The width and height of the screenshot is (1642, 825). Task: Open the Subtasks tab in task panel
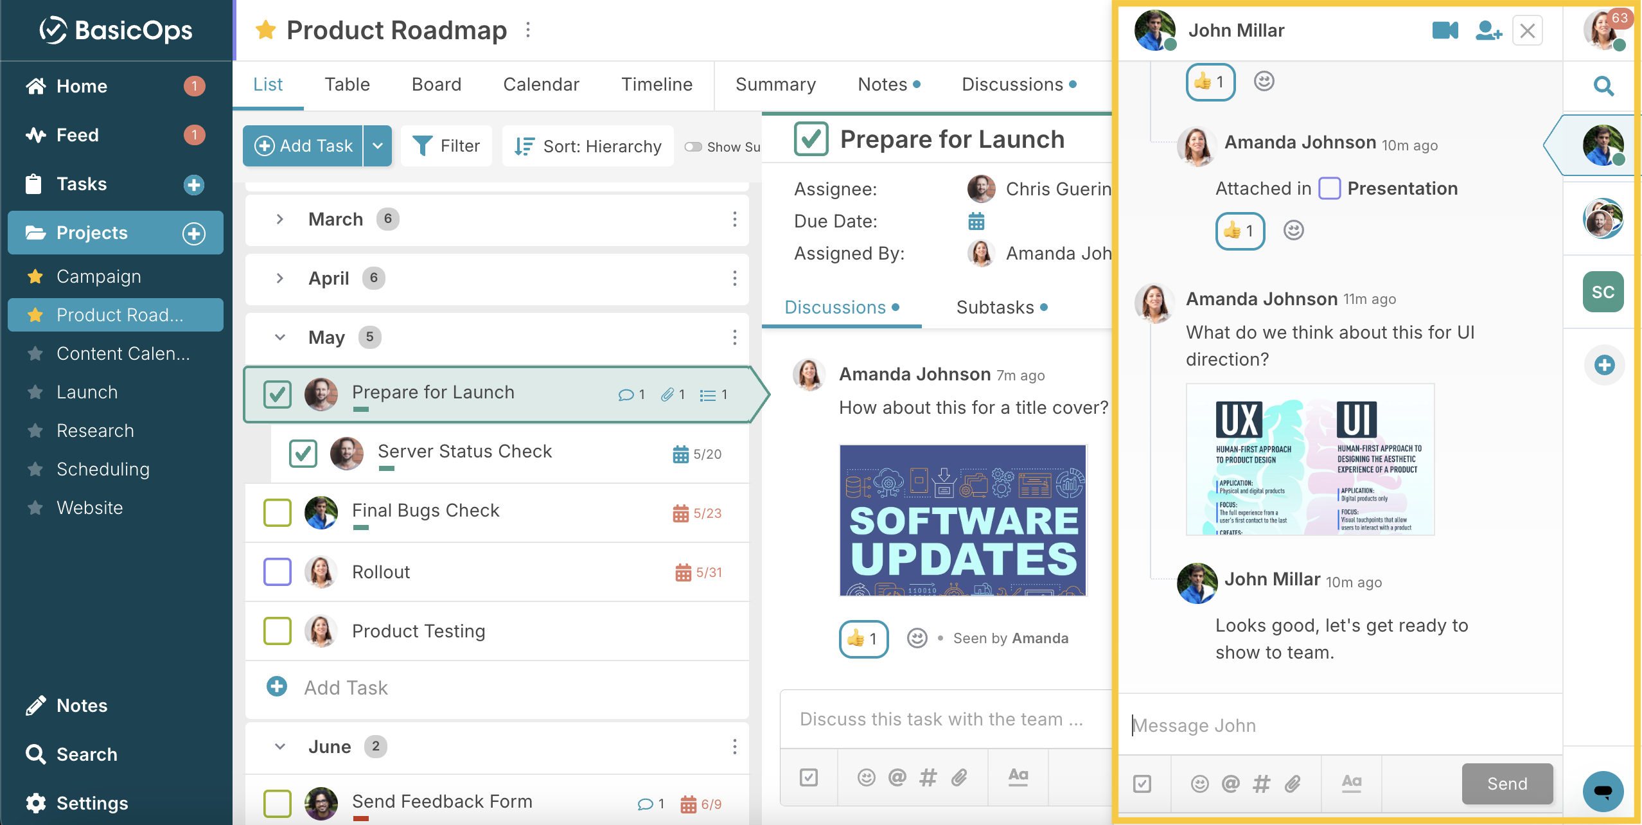click(x=1002, y=307)
